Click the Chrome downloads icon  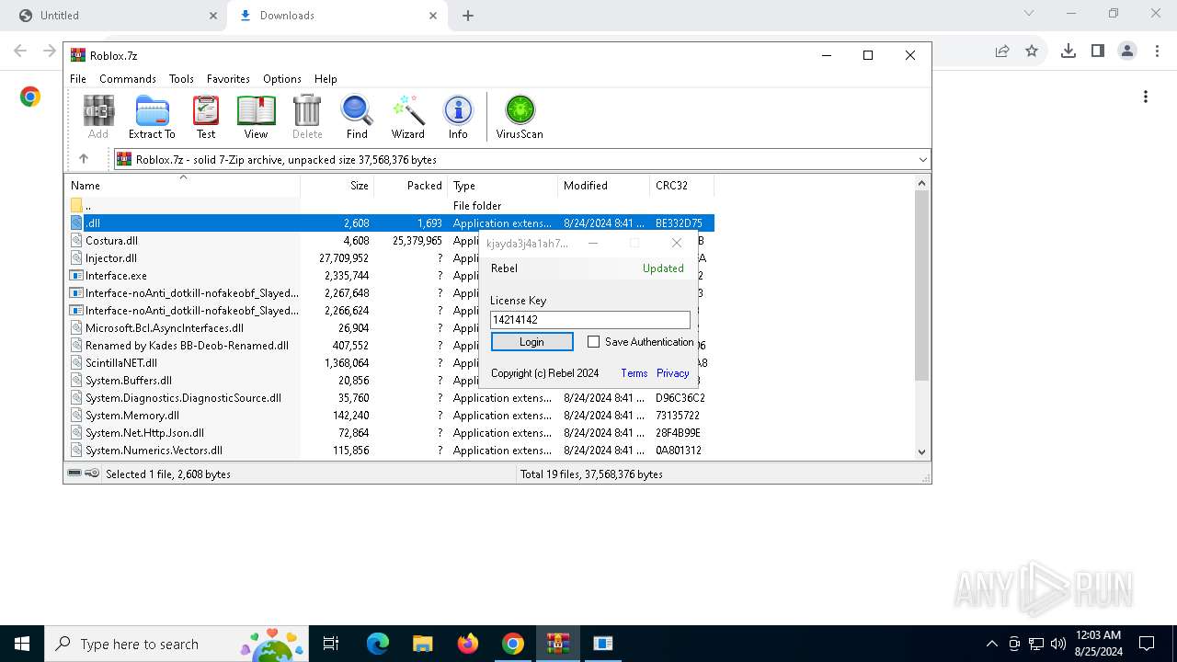pyautogui.click(x=1068, y=51)
